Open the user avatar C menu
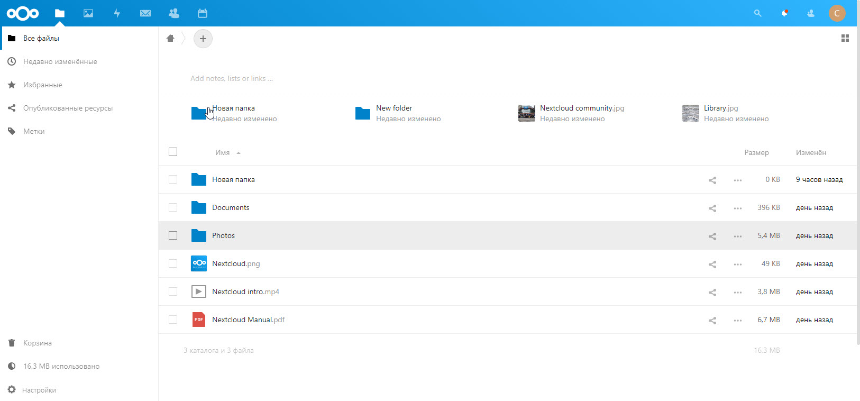 point(837,13)
